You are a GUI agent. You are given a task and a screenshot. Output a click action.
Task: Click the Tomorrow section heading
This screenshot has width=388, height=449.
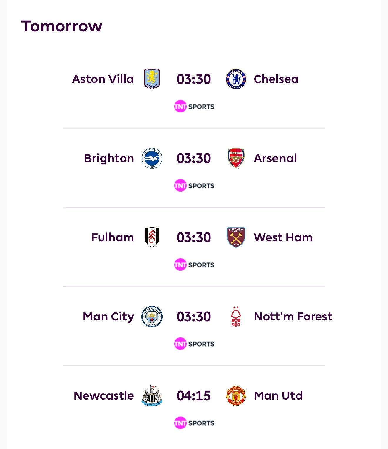(x=62, y=26)
